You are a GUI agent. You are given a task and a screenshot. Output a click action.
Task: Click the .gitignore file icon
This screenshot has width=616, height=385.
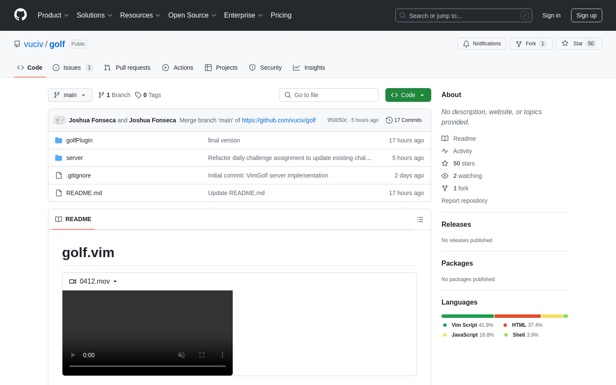point(59,175)
